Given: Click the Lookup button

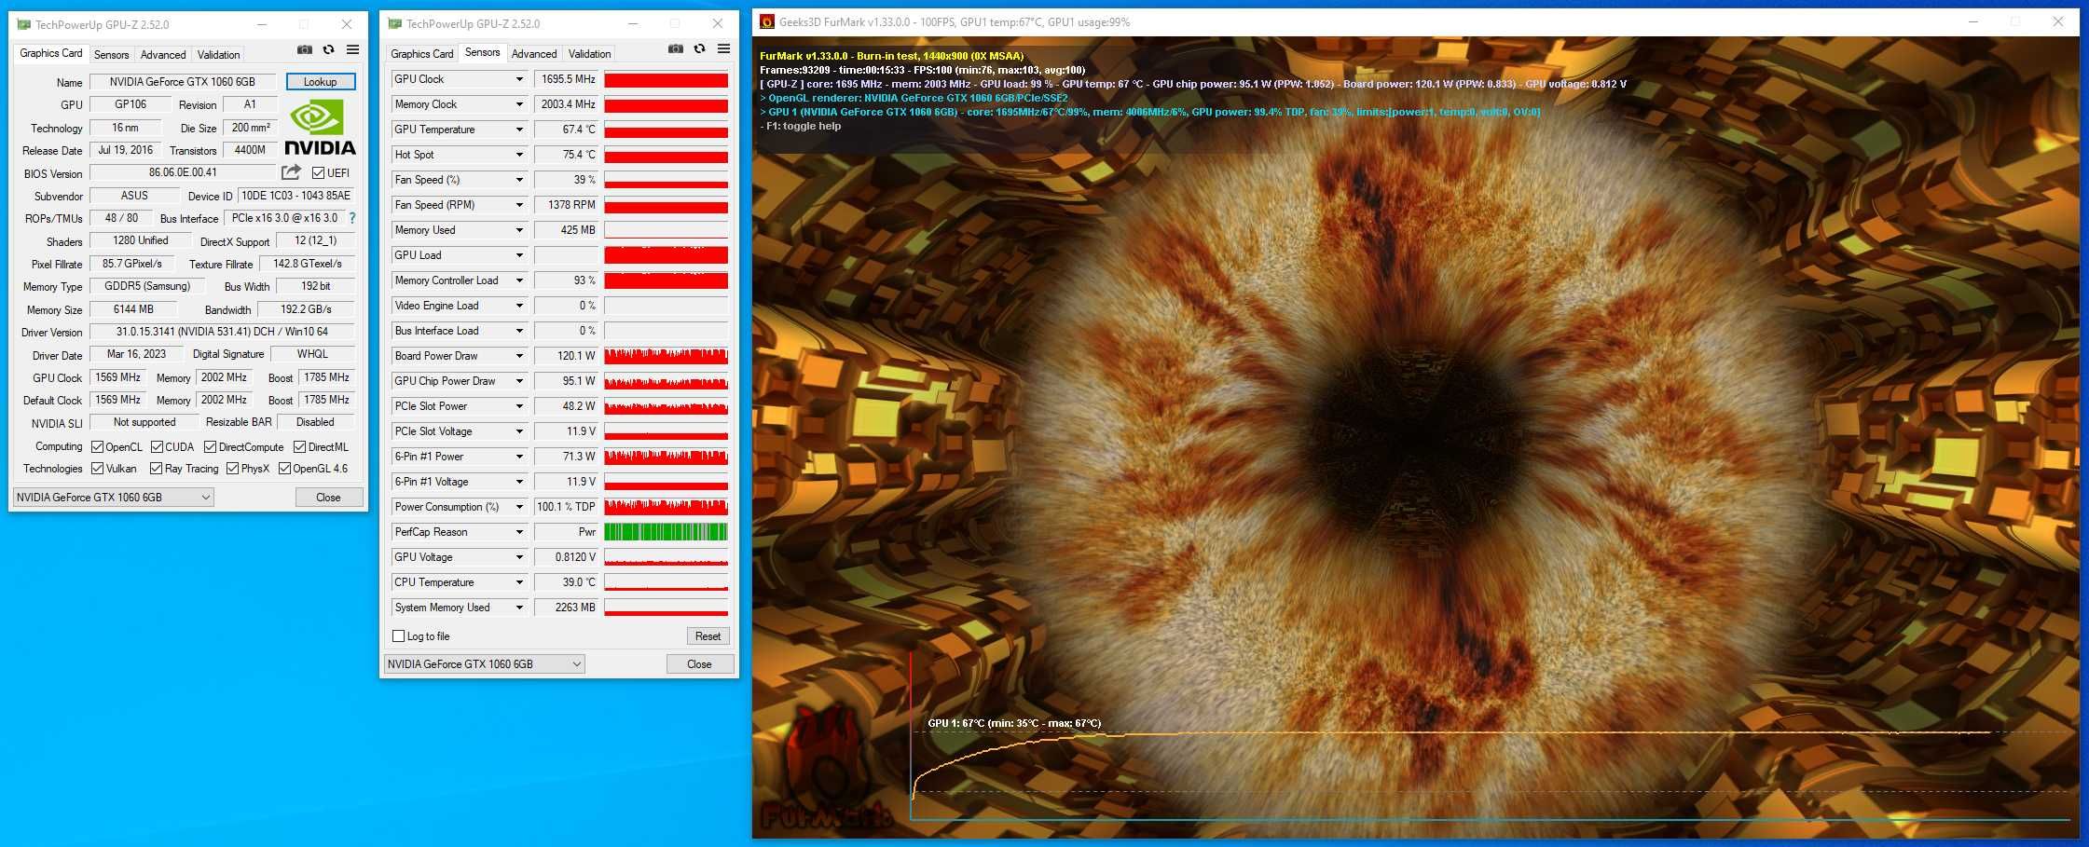Looking at the screenshot, I should pyautogui.click(x=321, y=82).
